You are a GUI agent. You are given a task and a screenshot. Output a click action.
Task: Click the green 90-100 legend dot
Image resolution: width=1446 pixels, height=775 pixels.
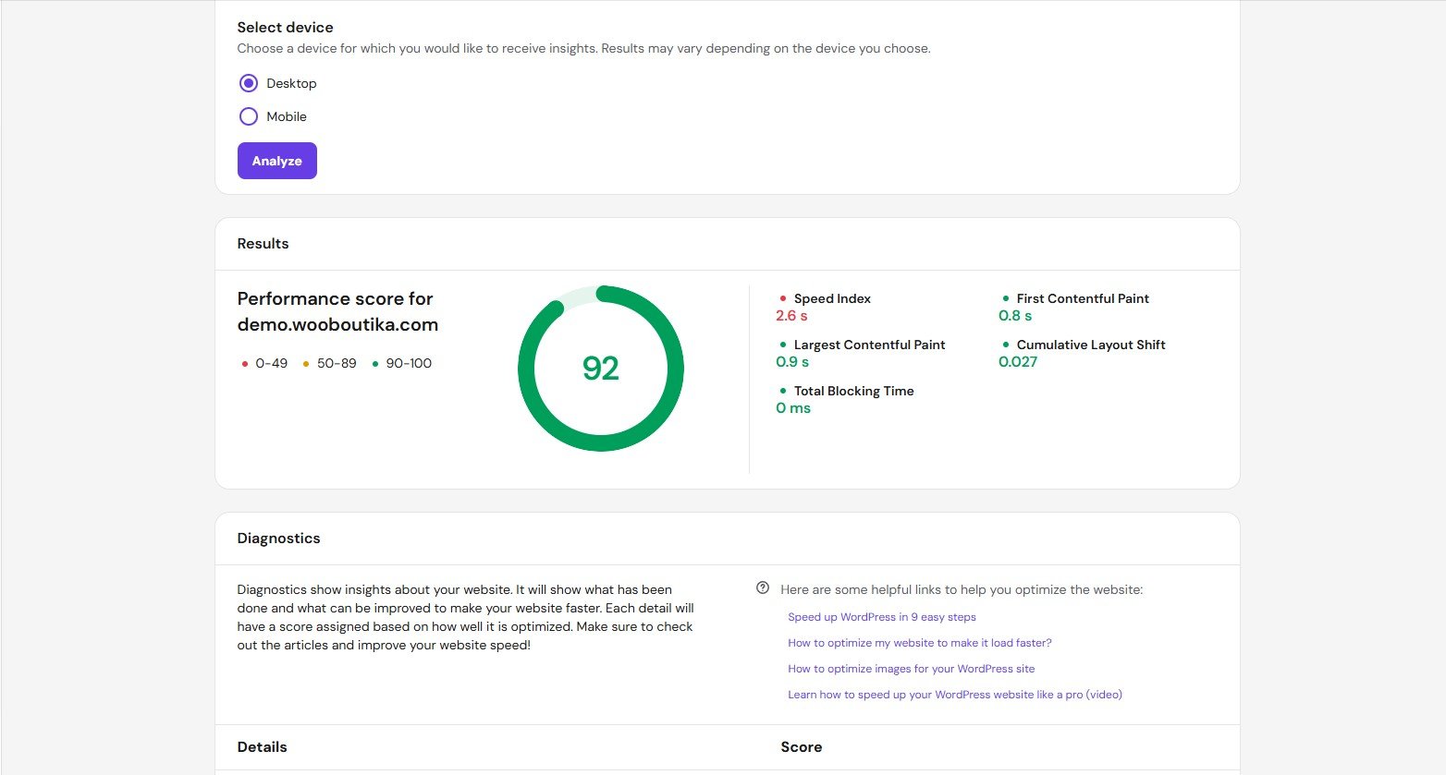coord(375,364)
